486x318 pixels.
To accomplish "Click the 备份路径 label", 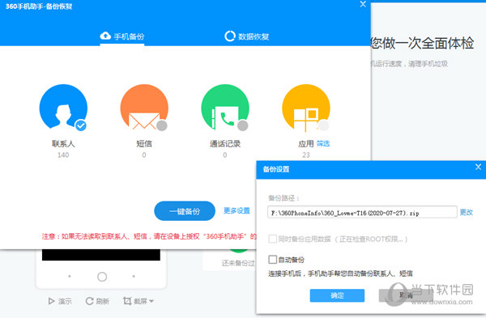I will click(284, 198).
